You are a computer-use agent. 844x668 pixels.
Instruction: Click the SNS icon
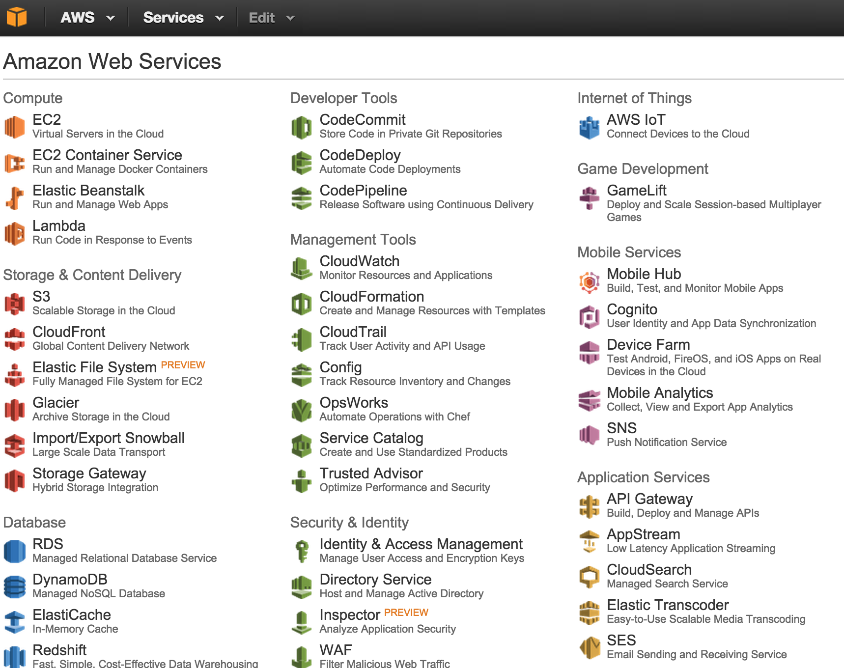point(589,436)
